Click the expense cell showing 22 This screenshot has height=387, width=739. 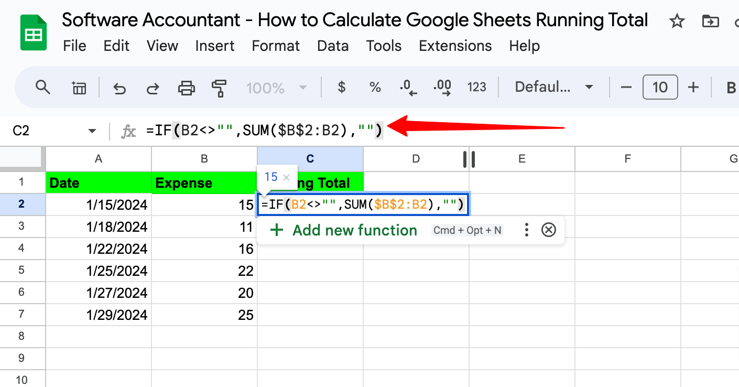pyautogui.click(x=204, y=271)
